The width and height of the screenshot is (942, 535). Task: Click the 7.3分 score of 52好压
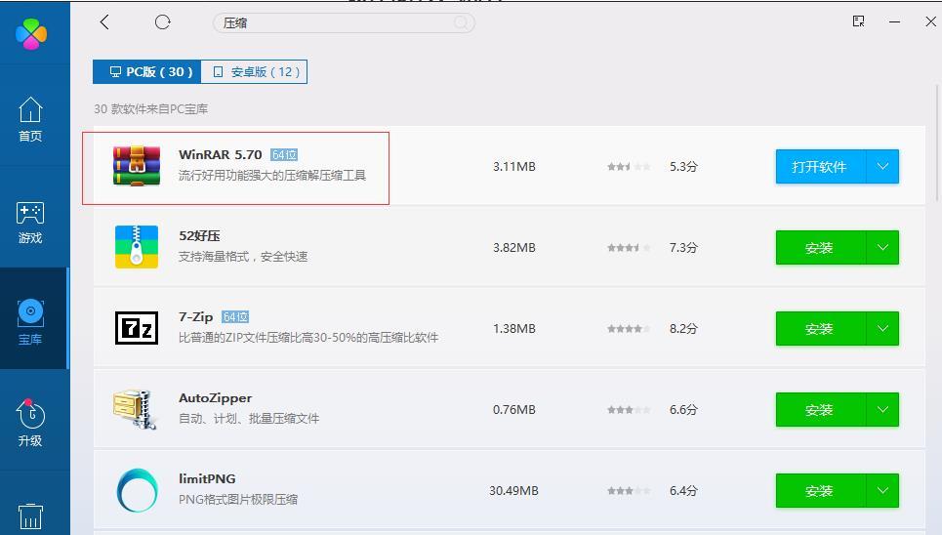click(x=683, y=248)
